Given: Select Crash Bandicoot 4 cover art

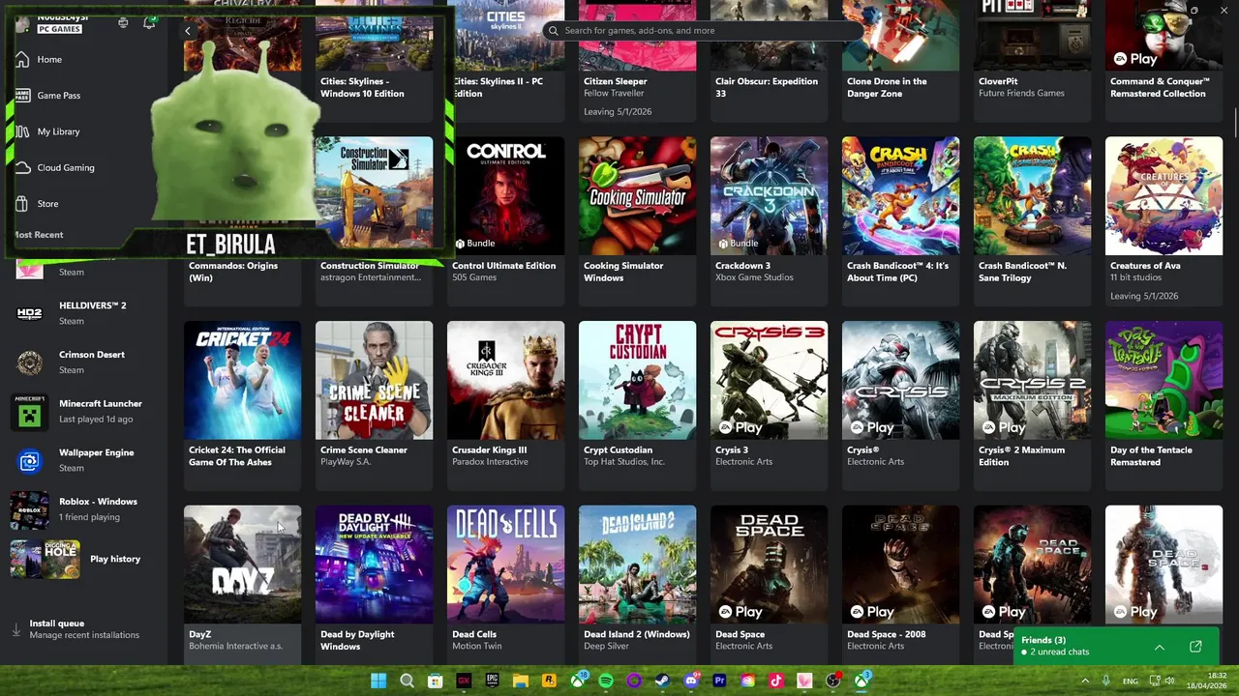Looking at the screenshot, I should [x=900, y=195].
